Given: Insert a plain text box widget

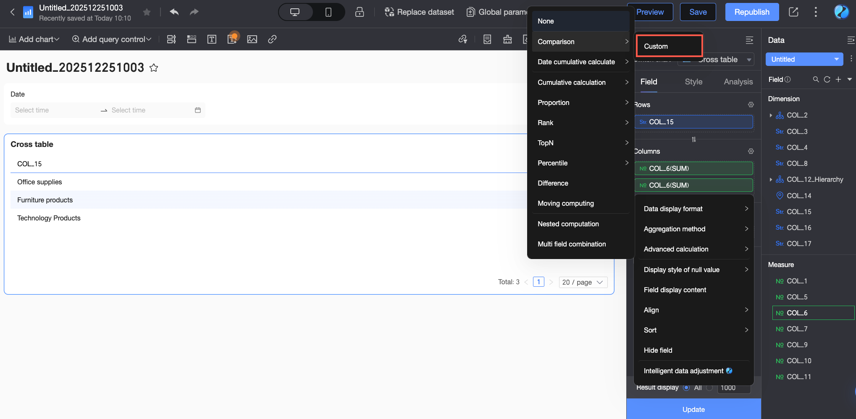Looking at the screenshot, I should (x=212, y=39).
